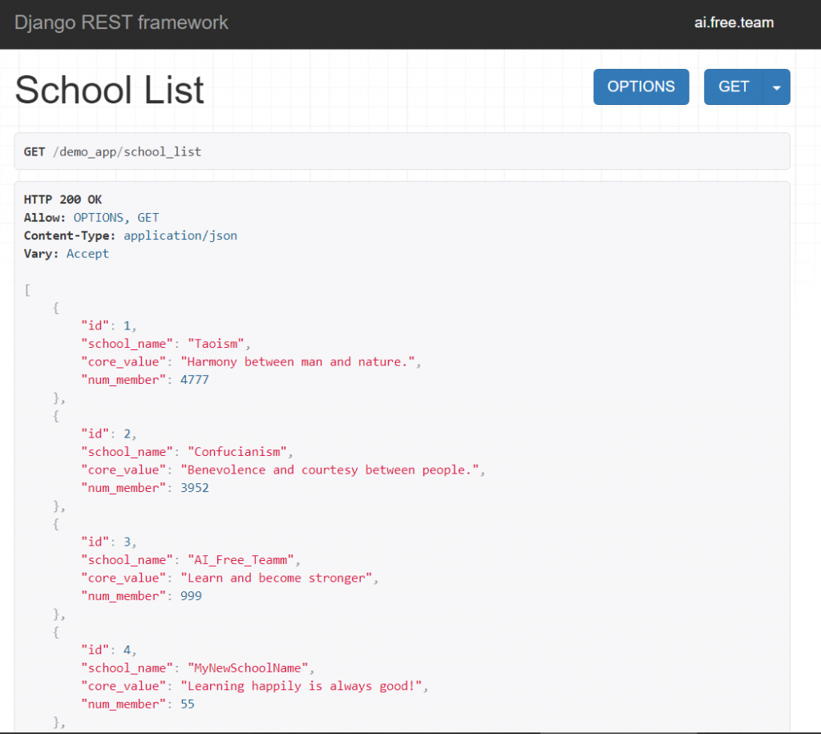Click the /demo_app/school_list request URL

127,151
